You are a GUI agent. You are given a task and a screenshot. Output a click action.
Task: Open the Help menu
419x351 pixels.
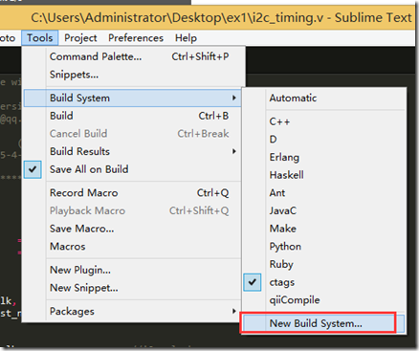click(186, 38)
